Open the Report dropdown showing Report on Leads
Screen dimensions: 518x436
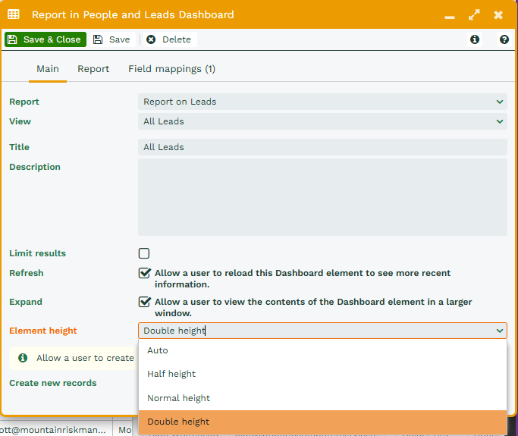point(322,102)
